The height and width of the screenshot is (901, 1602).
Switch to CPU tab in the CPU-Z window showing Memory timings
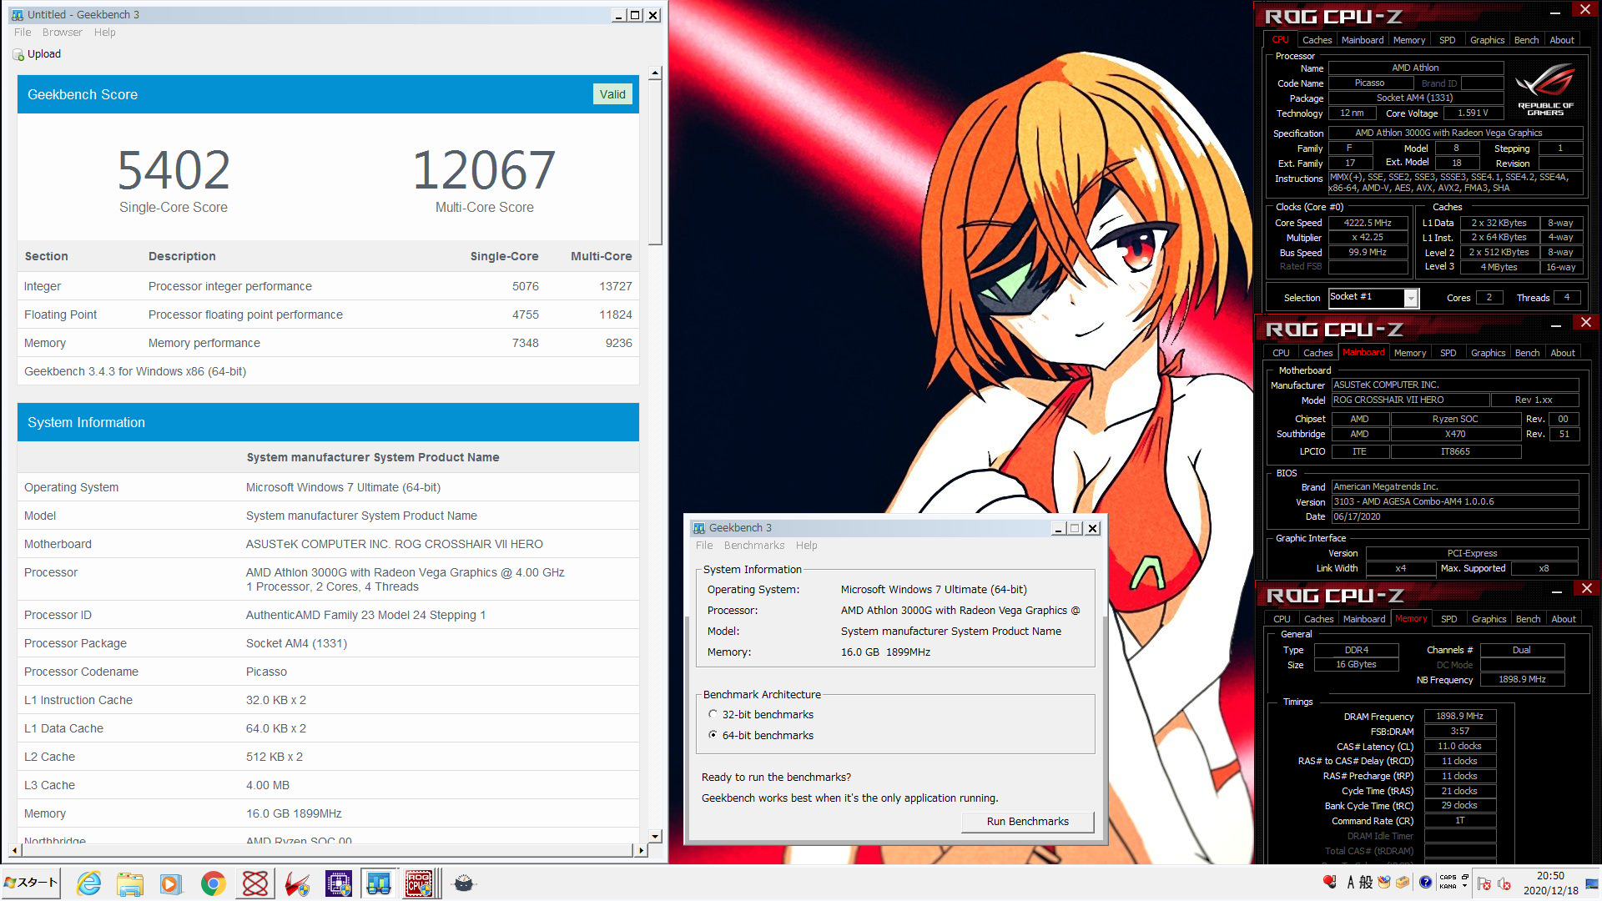(1282, 619)
